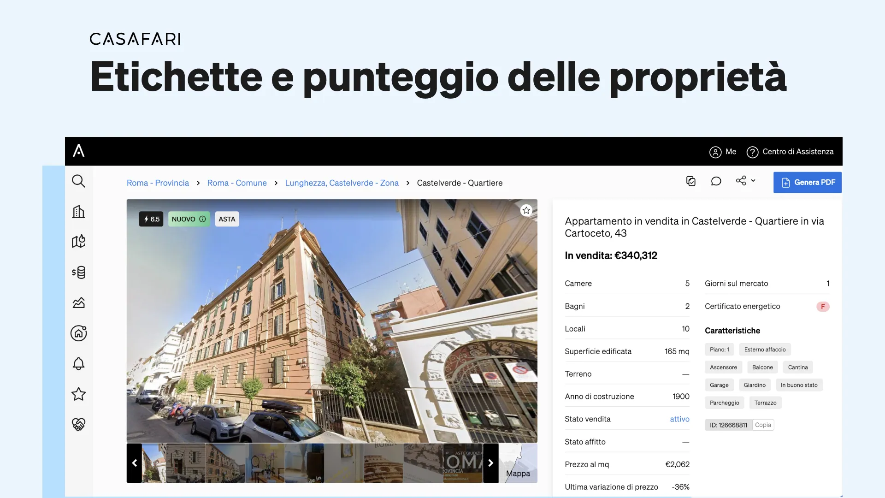Viewport: 885px width, 498px height.
Task: Click the Giardino feature tag
Action: (x=755, y=385)
